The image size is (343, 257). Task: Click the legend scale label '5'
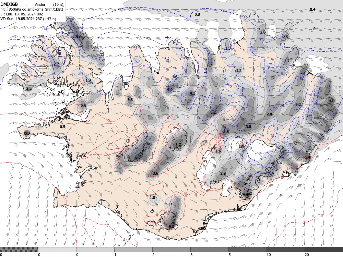[229, 255]
